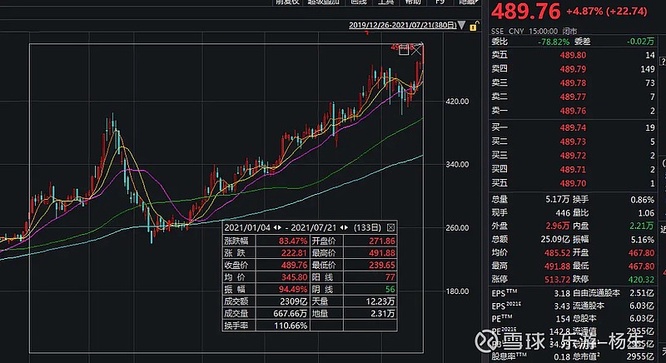Screen dimensions: 666x363
Task: Open the 工具 tools menu
Action: point(386,2)
